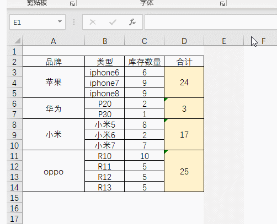The width and height of the screenshot is (277, 224).
Task: Select row 1 header
Action: pyautogui.click(x=14, y=51)
